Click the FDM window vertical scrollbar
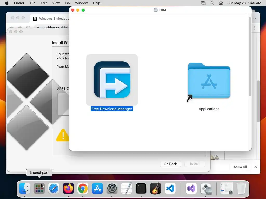 point(250,56)
